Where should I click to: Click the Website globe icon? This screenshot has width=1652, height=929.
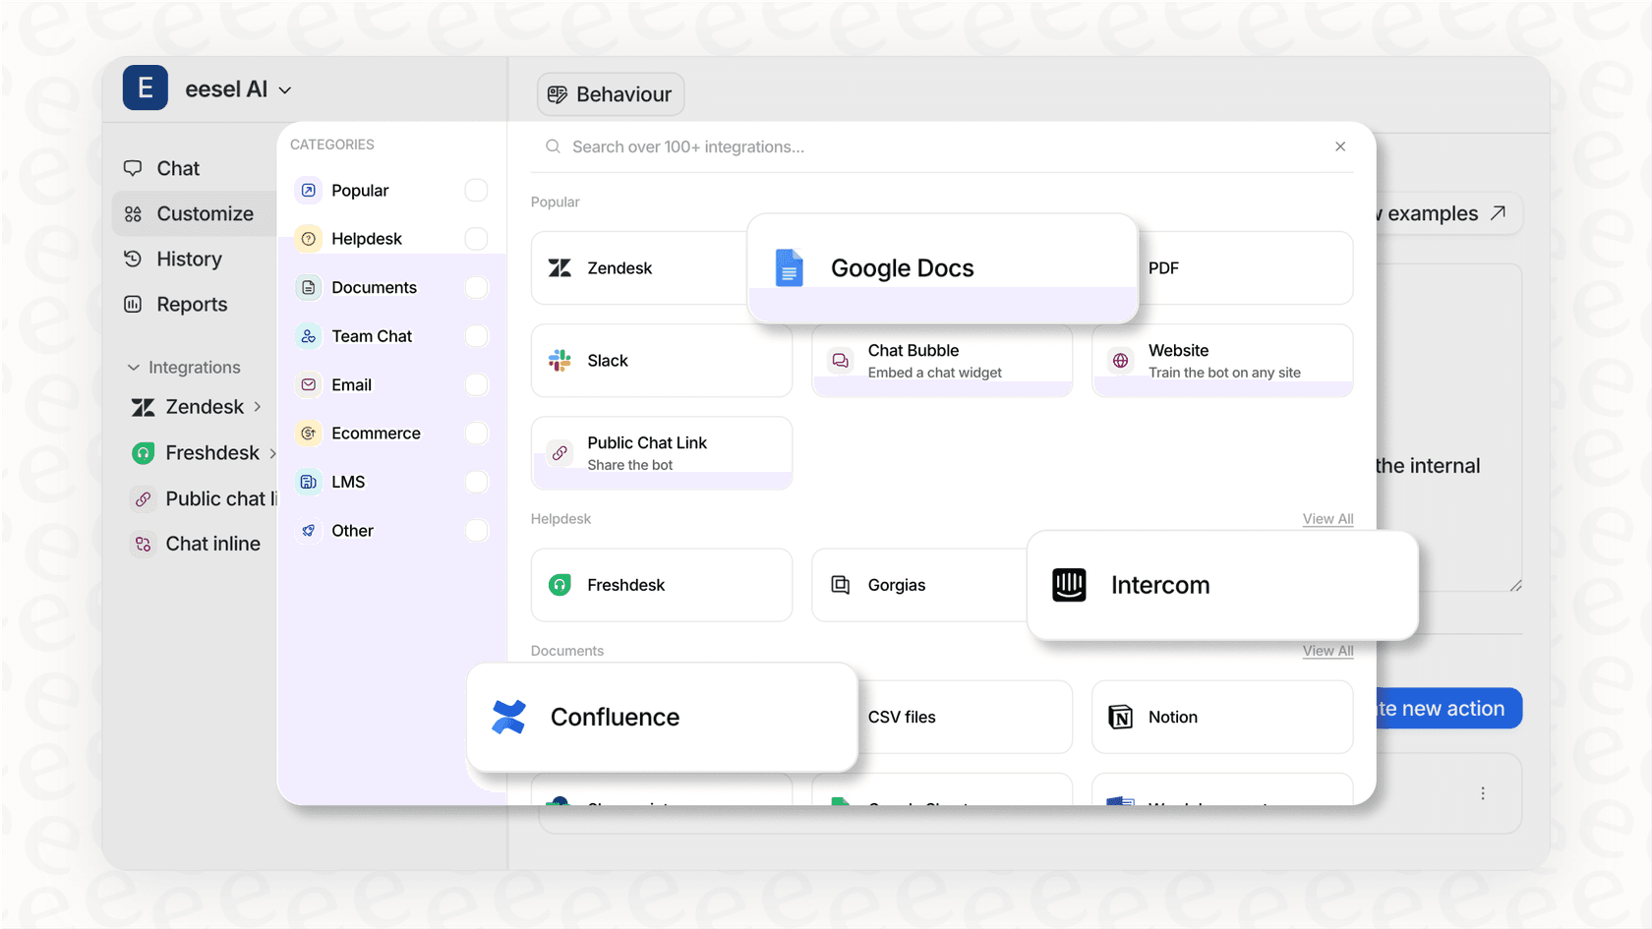(x=1119, y=360)
